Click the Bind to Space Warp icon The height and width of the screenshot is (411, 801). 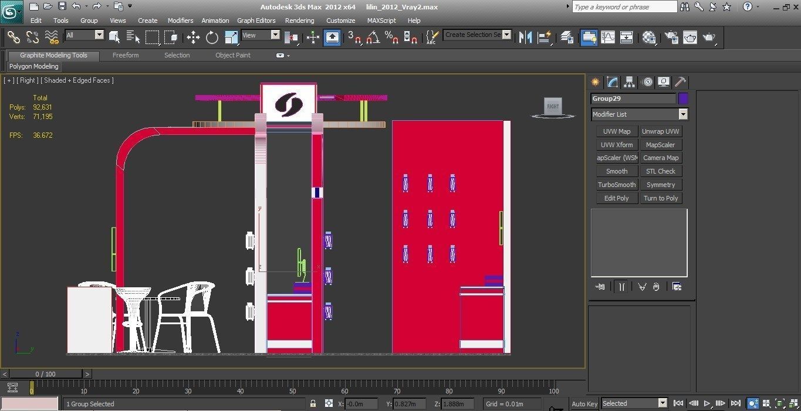tap(52, 38)
